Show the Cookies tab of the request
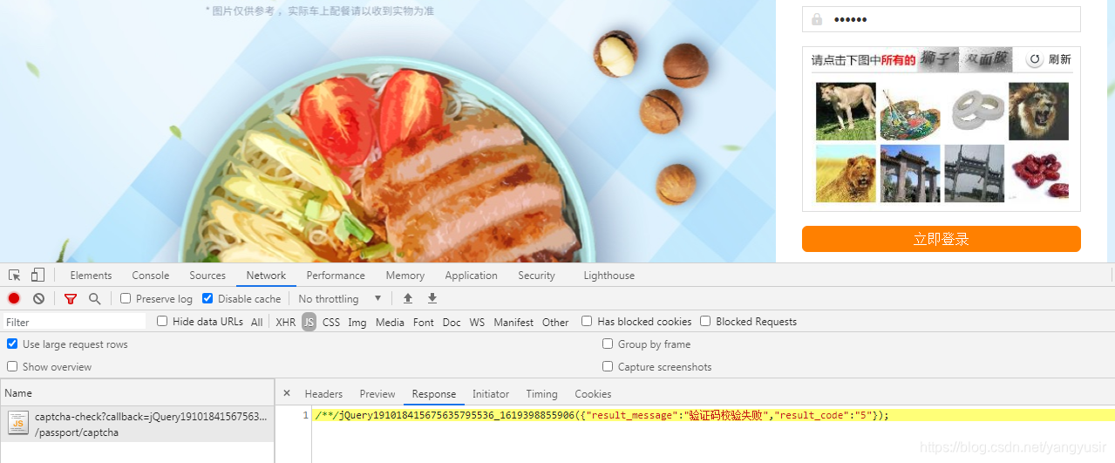Screen dimensions: 1115x463 point(593,394)
